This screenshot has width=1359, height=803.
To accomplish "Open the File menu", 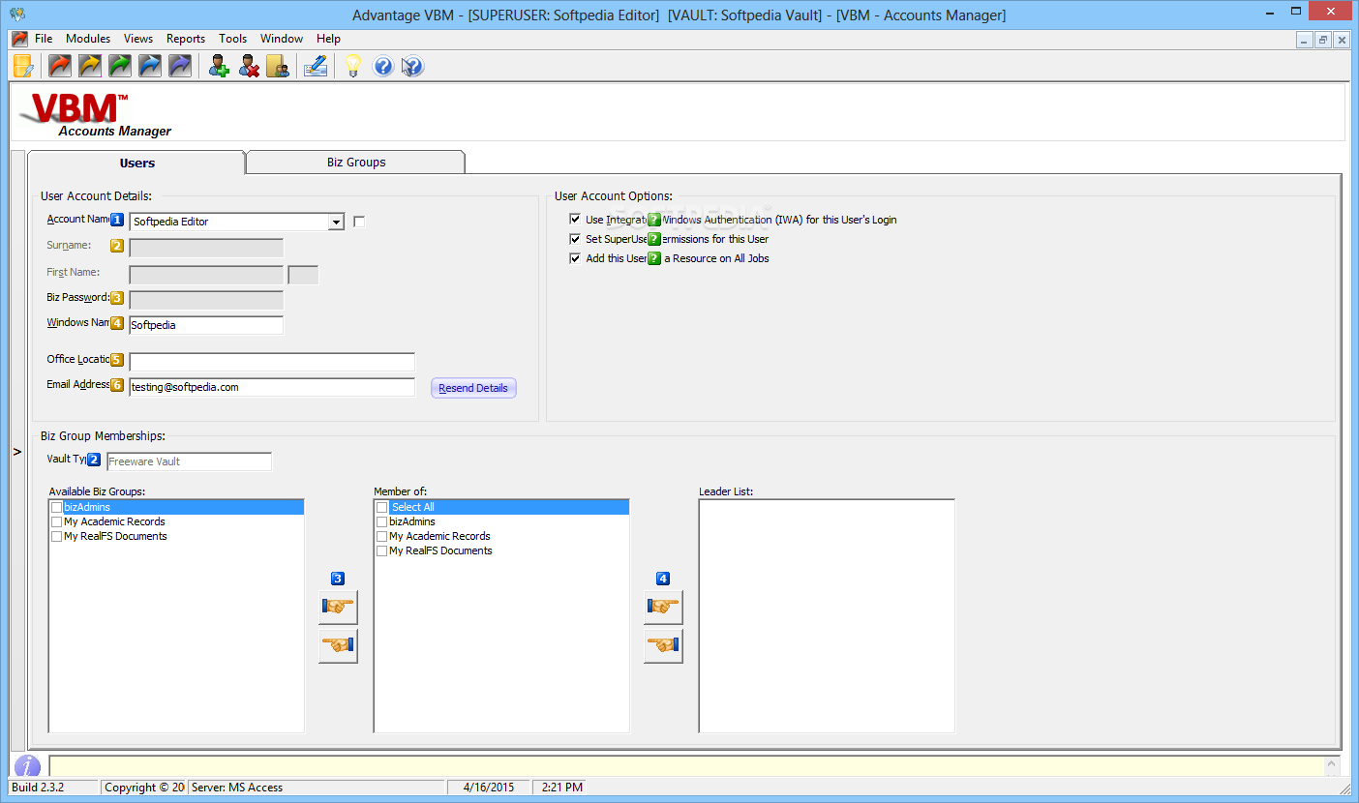I will pyautogui.click(x=44, y=39).
